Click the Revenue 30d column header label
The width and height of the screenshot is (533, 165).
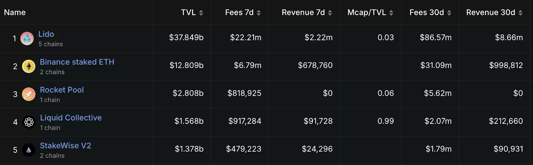click(x=490, y=12)
